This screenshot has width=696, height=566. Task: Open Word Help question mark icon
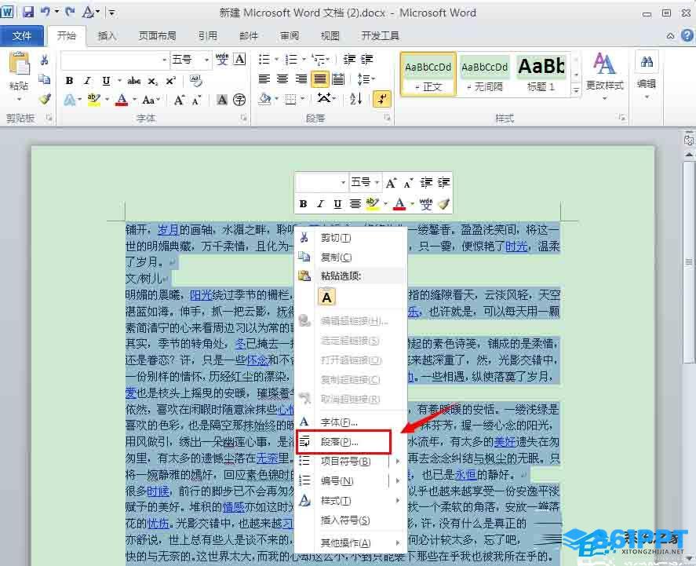coord(687,35)
